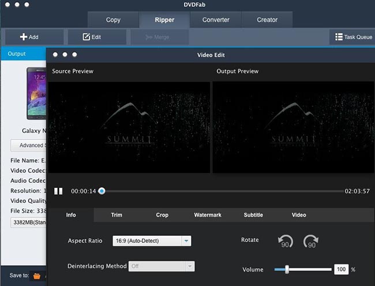Screen dimensions: 375x286
Task: Open the Video tab in Video Edit
Action: (299, 215)
